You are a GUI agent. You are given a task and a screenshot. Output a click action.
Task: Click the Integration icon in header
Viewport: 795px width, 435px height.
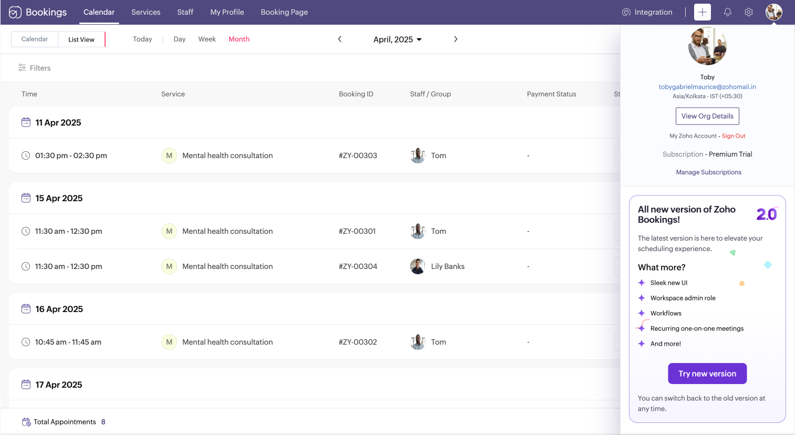(626, 12)
